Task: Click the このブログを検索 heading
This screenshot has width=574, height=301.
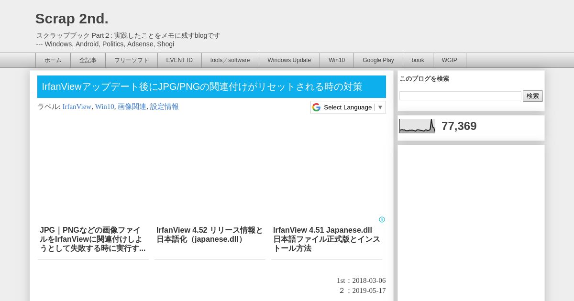Action: click(x=424, y=79)
